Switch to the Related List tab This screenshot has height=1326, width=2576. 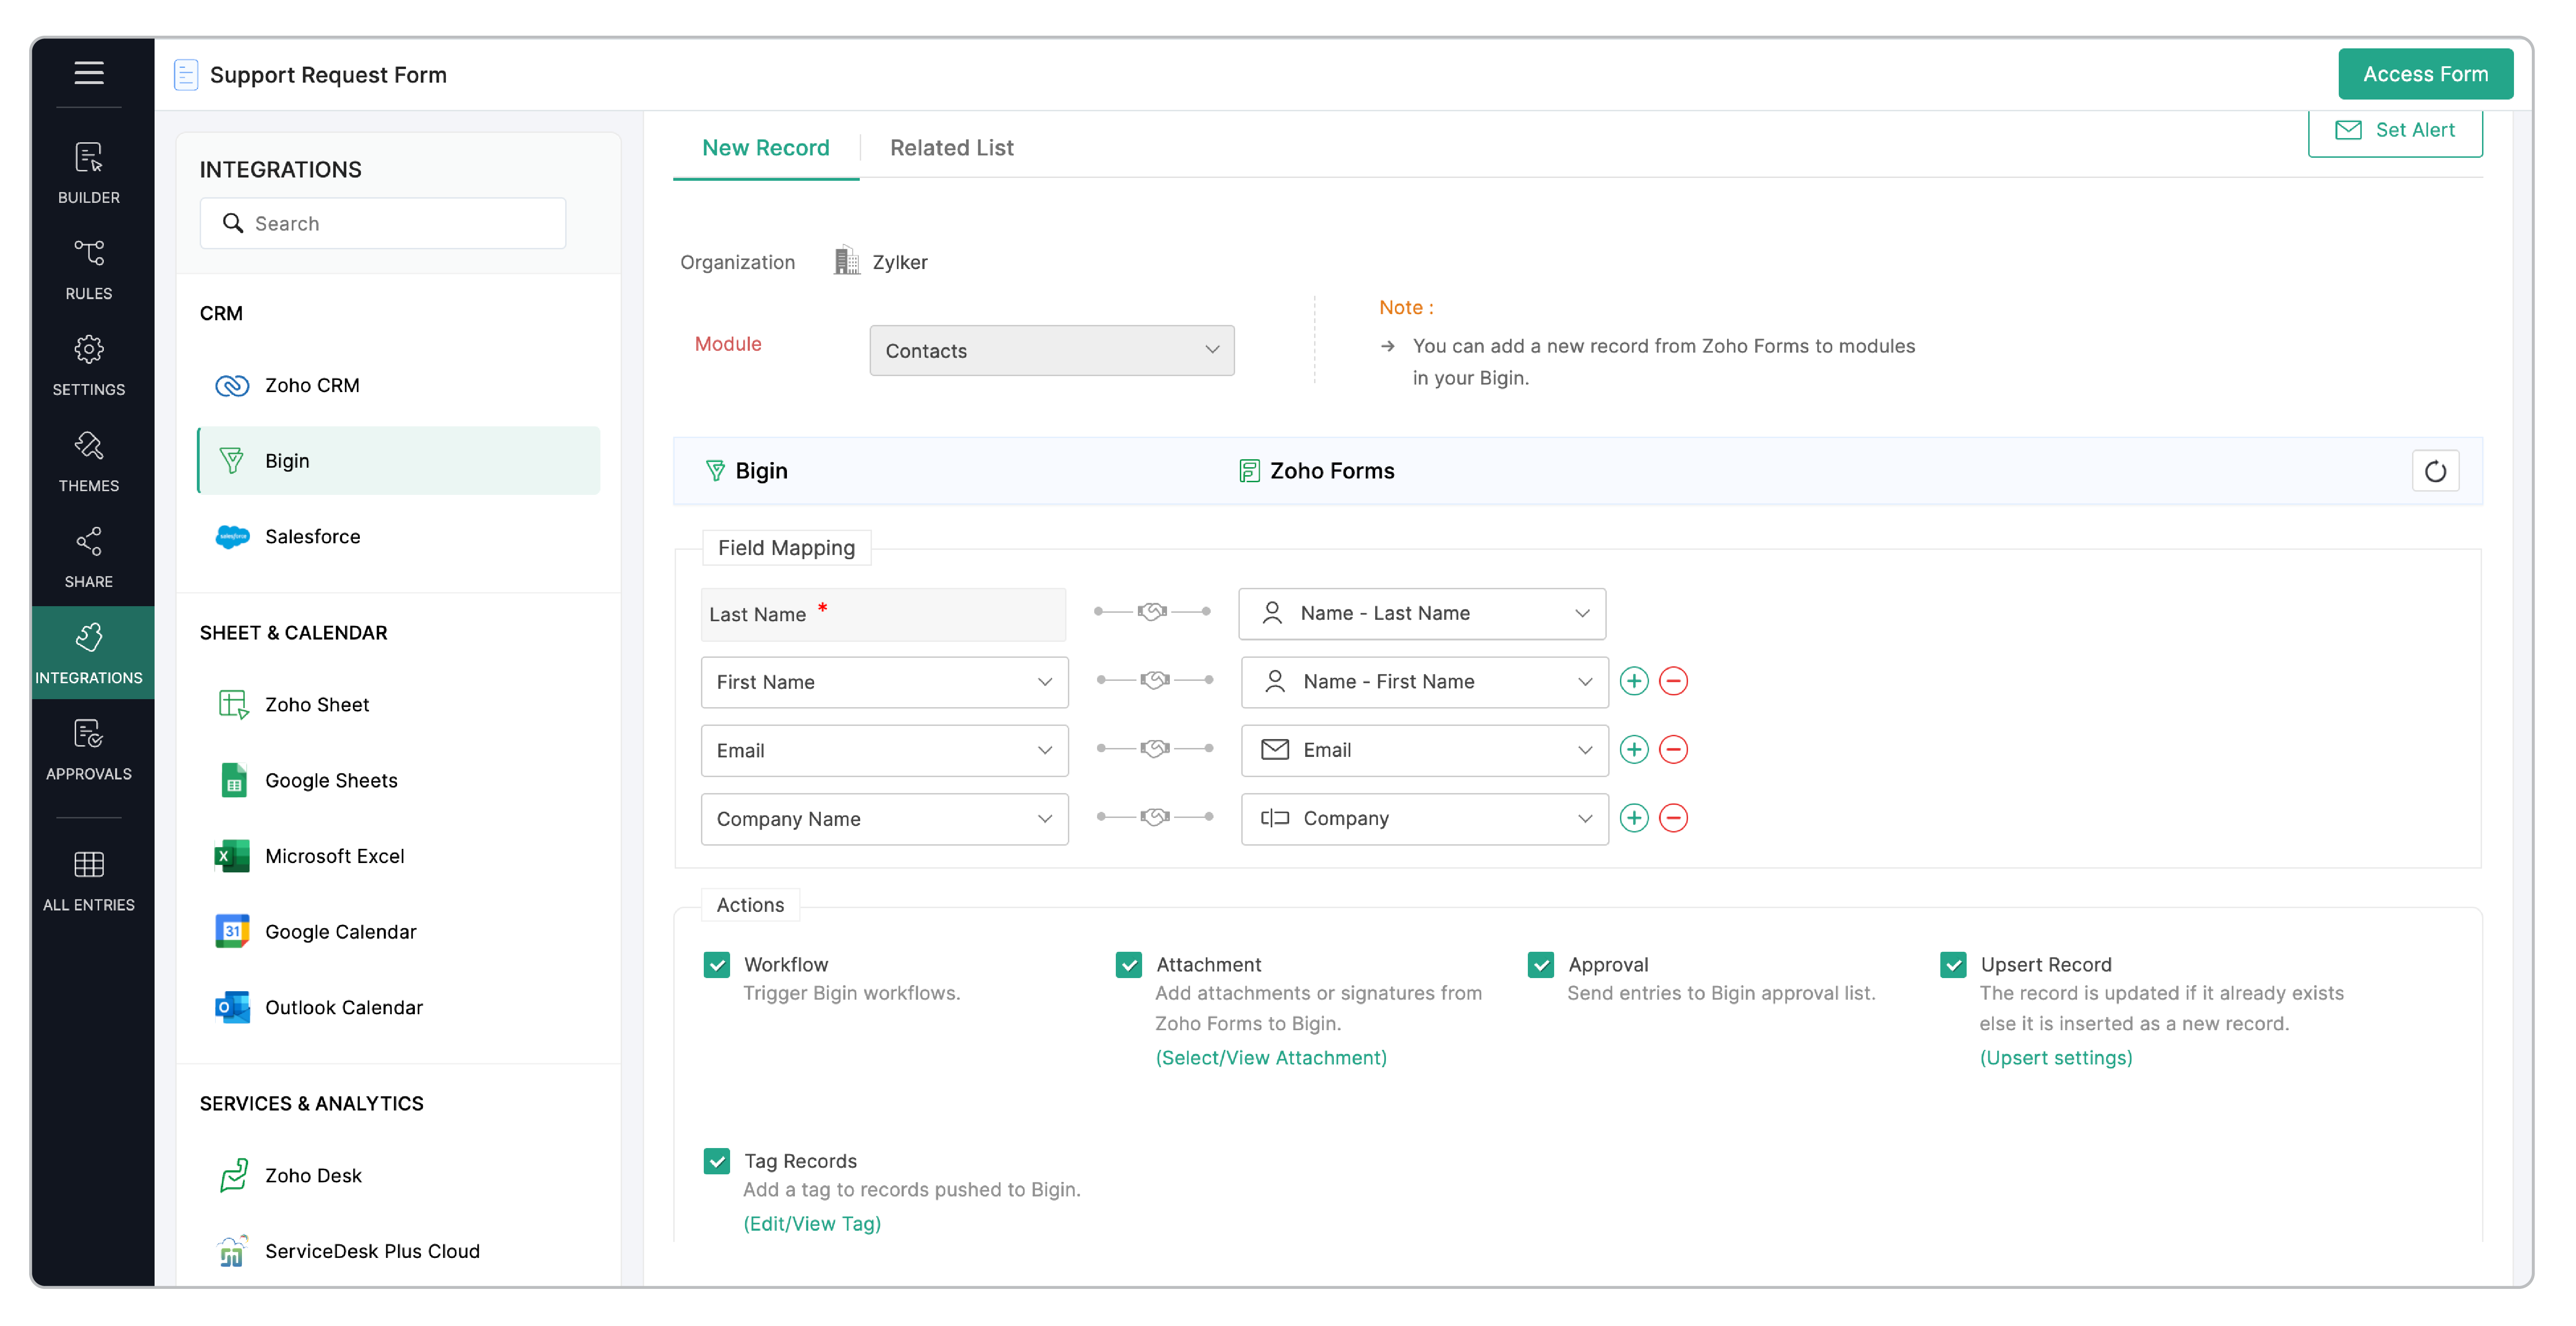[x=951, y=147]
